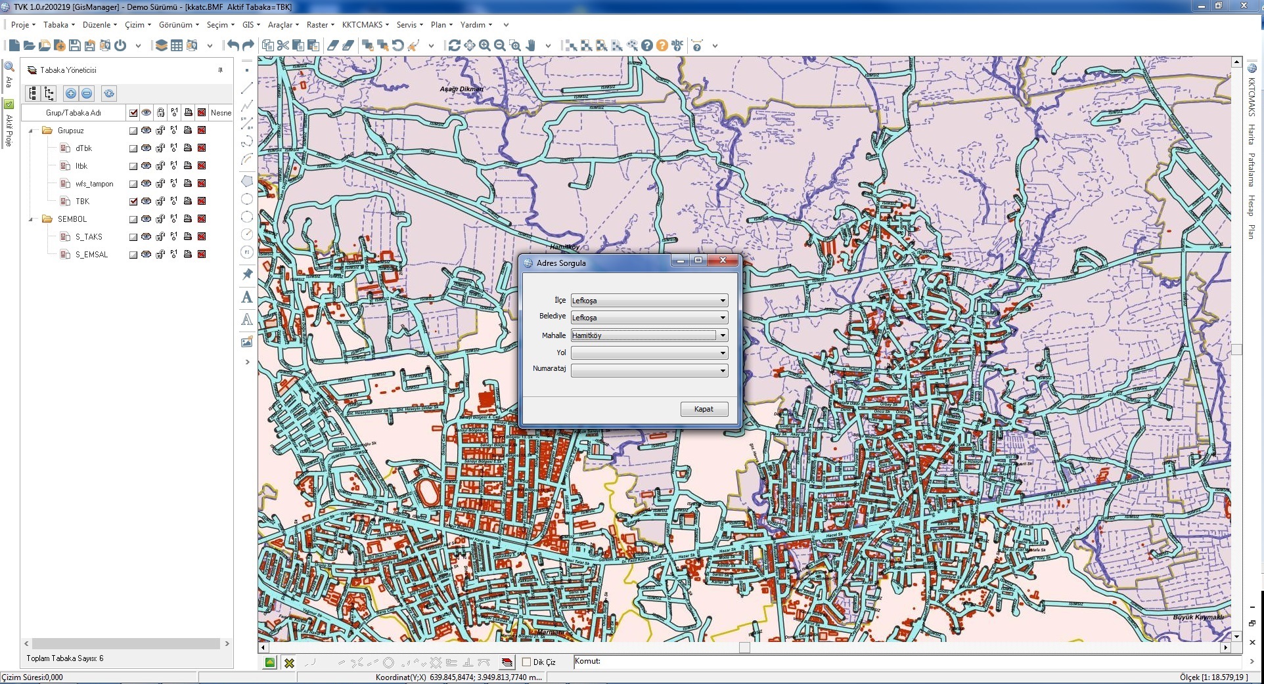Select the polyline drawing tool

(247, 106)
